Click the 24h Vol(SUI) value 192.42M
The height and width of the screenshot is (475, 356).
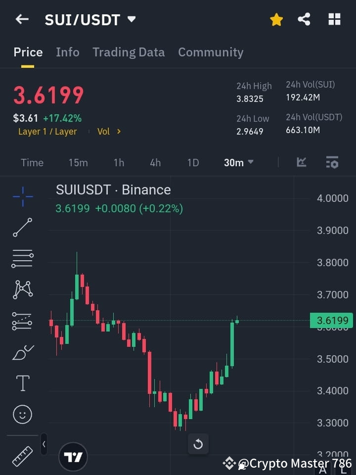point(303,97)
